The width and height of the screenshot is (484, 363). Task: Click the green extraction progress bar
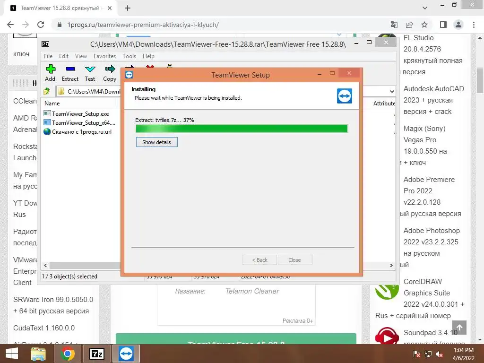tap(242, 129)
